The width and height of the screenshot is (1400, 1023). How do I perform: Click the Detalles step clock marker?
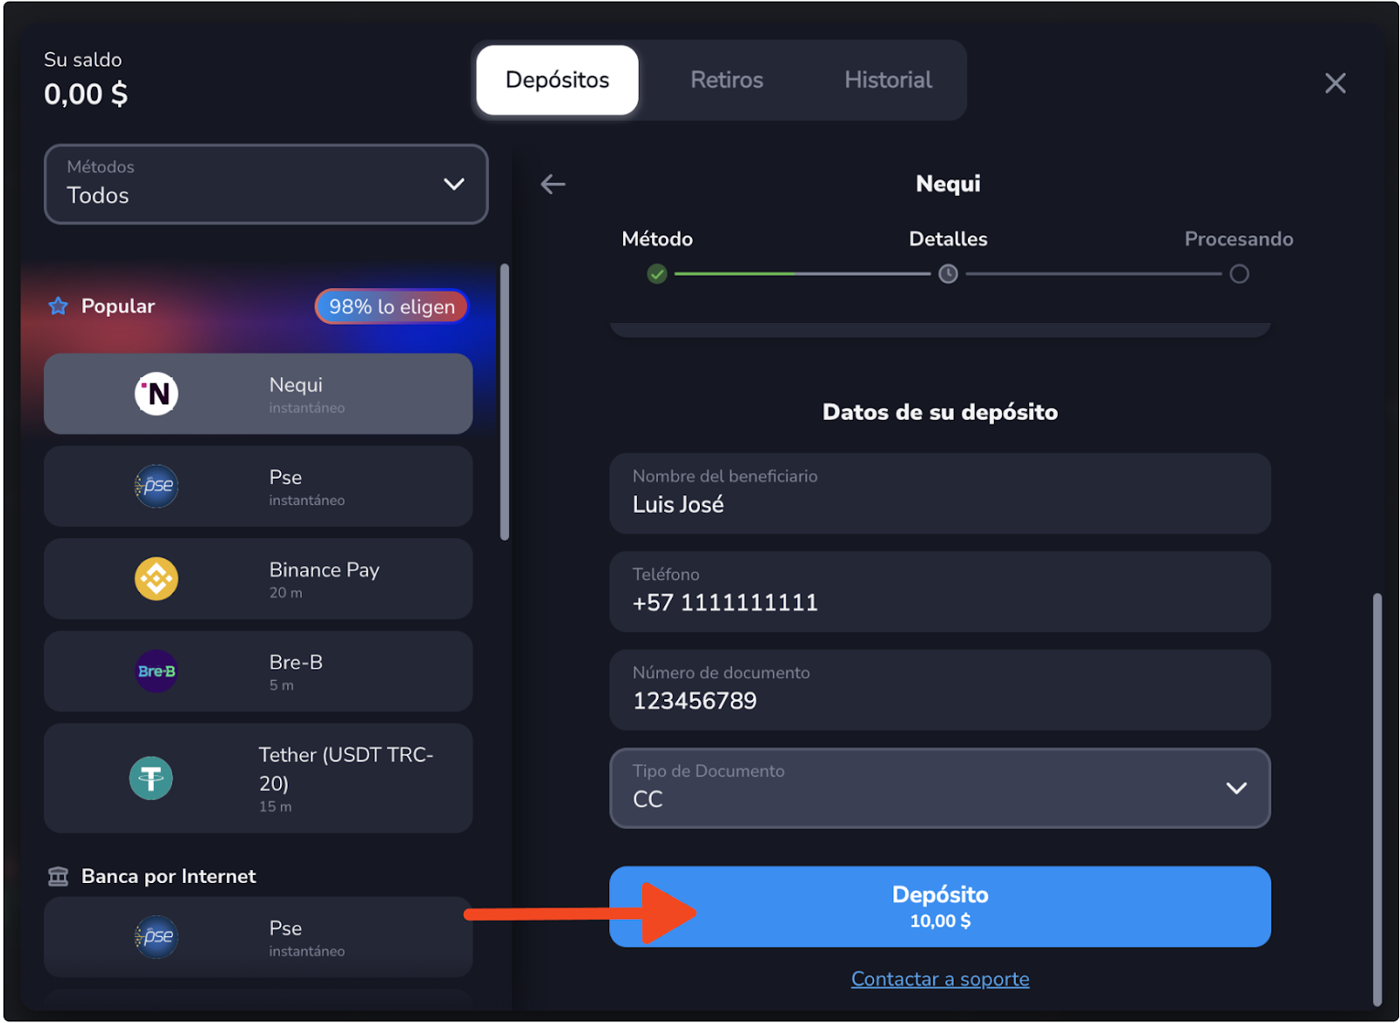point(948,275)
